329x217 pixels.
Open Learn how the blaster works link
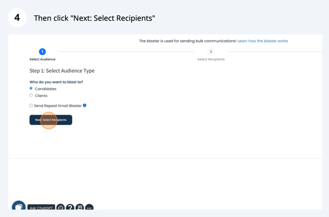click(263, 41)
